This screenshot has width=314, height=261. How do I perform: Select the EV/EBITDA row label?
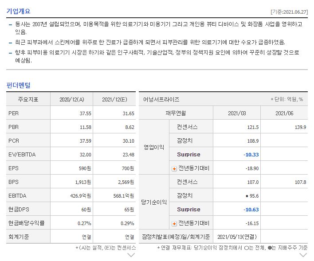(22, 155)
